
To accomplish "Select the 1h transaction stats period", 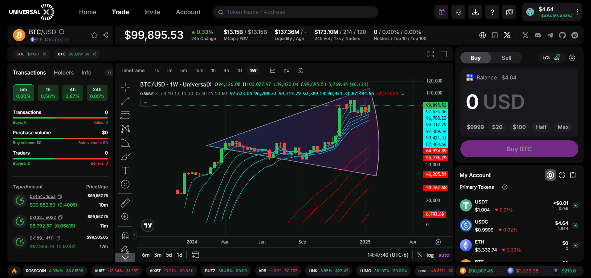I will tap(48, 93).
